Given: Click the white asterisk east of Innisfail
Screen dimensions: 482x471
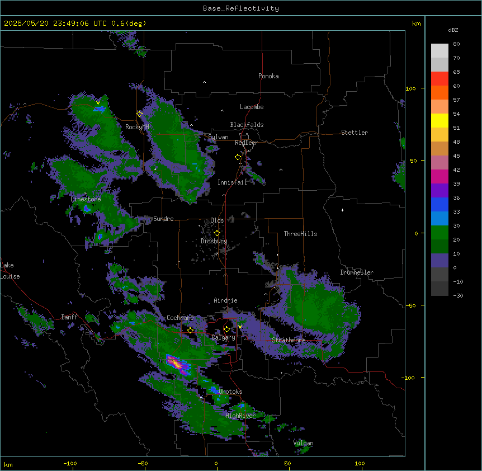Looking at the screenshot, I should tap(281, 169).
